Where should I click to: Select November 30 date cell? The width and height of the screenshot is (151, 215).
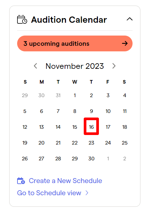coord(91,159)
